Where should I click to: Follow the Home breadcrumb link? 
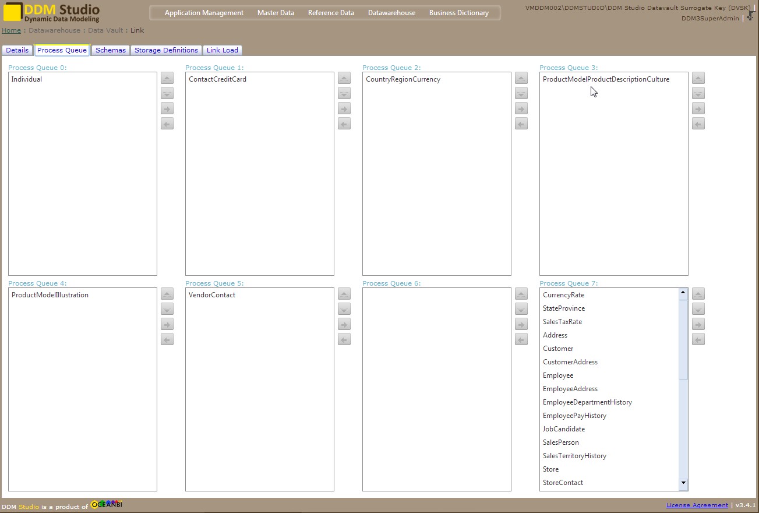click(11, 30)
